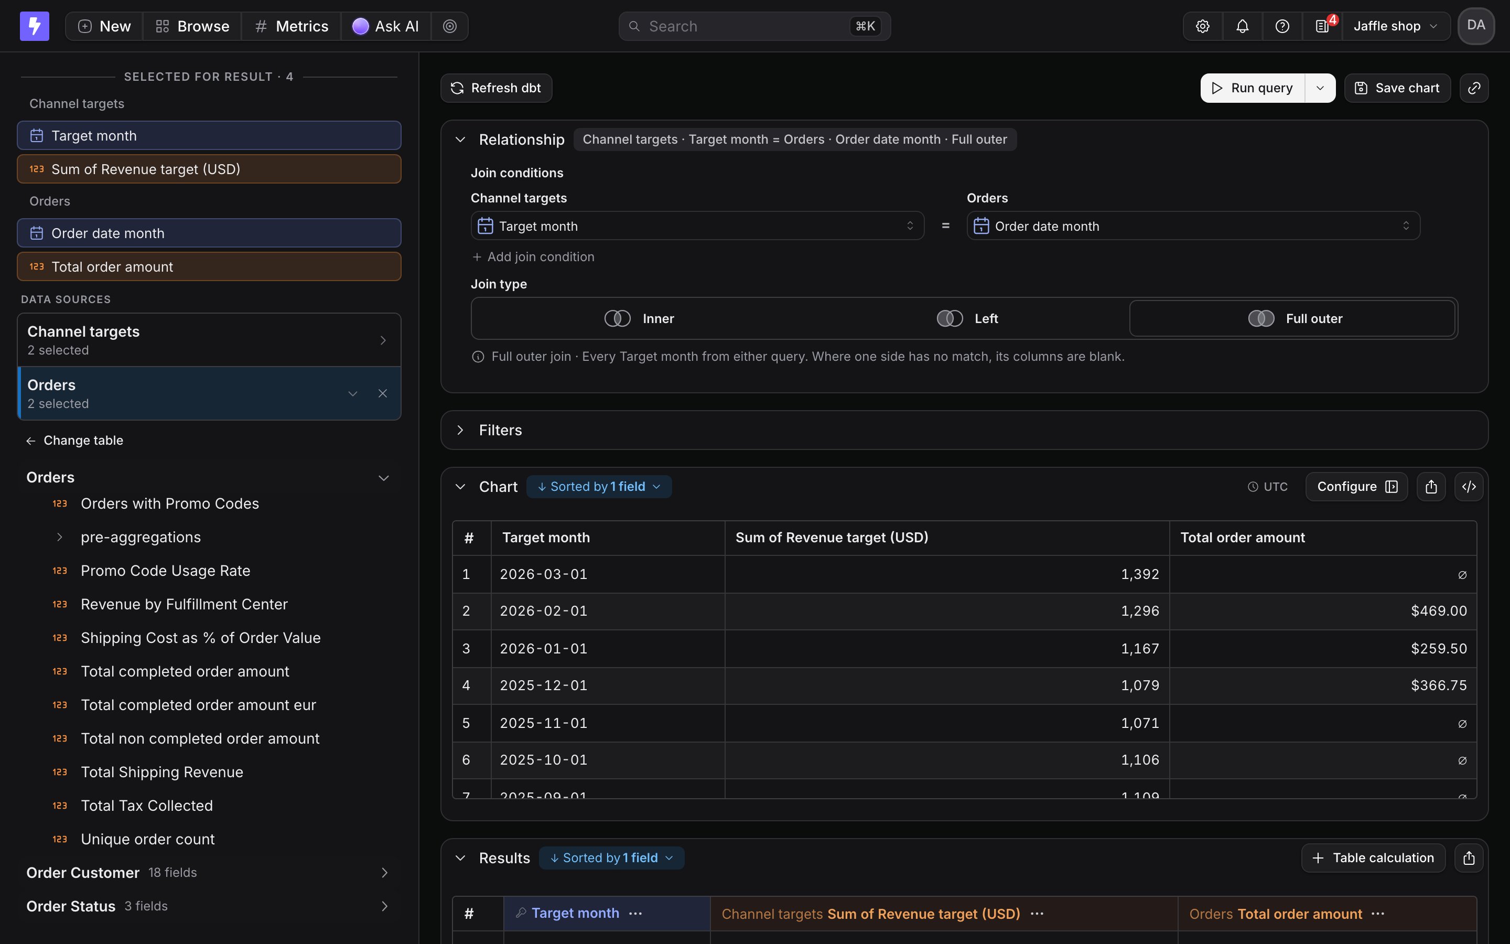Open the Run query dropdown arrow

tap(1320, 88)
